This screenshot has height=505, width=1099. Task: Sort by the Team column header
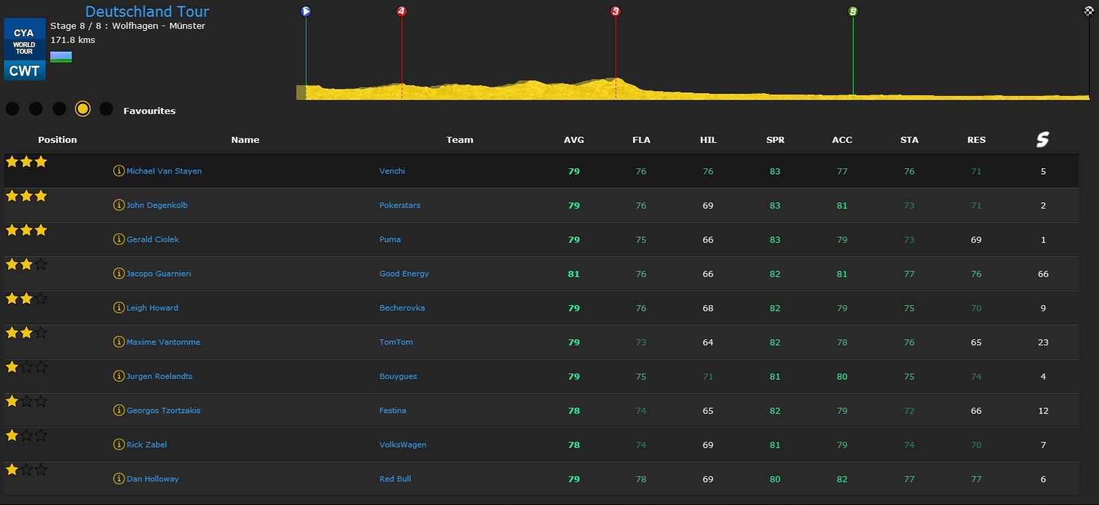coord(460,139)
